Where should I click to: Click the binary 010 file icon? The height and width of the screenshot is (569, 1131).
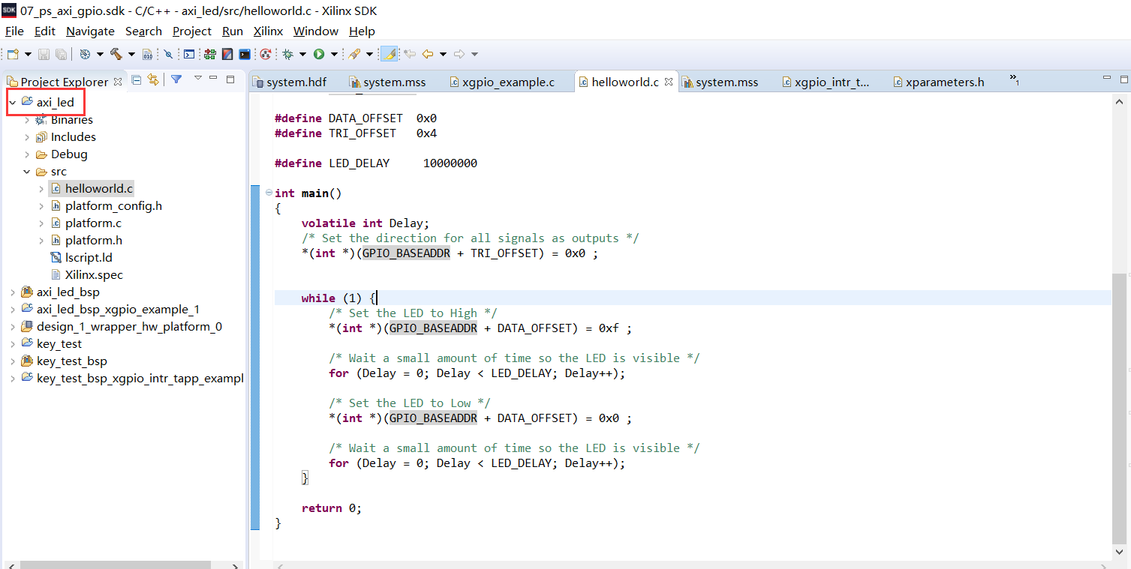147,54
